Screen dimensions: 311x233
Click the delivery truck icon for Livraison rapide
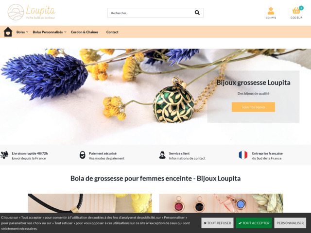pos(4,155)
